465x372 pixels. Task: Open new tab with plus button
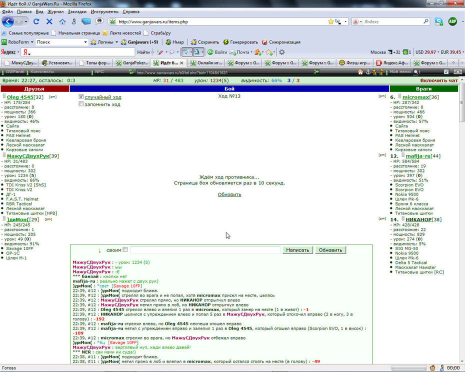pos(453,63)
